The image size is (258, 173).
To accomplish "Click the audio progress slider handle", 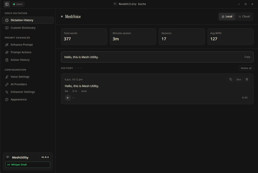I will click(x=73, y=98).
